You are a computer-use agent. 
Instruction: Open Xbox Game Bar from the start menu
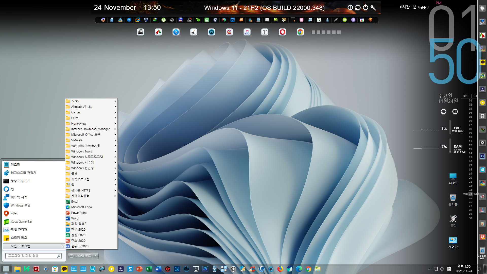coord(34,221)
